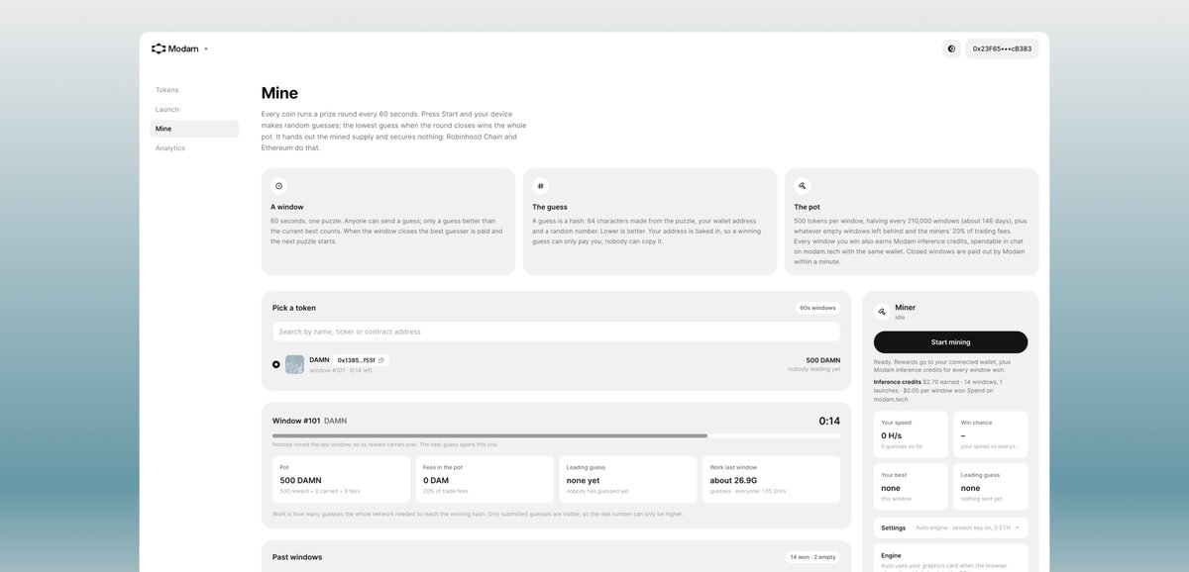The width and height of the screenshot is (1189, 572).
Task: Click the Mine page heading
Action: (279, 93)
